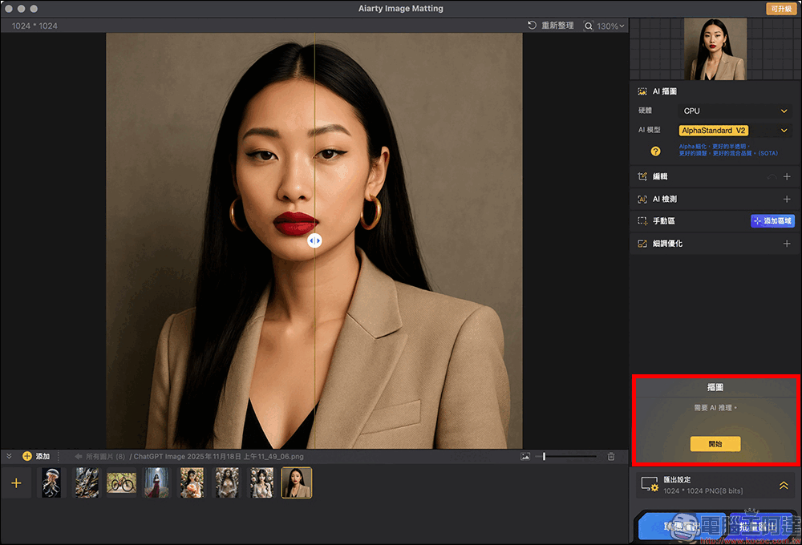
Task: Toggle the background preview icon near the slider
Action: coord(525,456)
